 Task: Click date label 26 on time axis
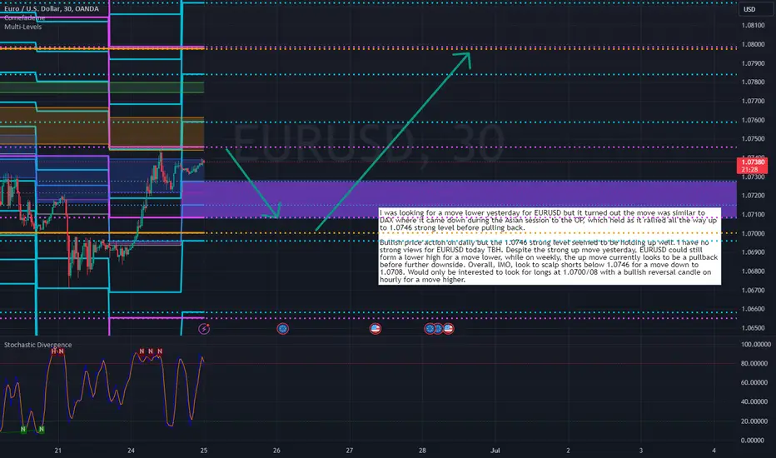pos(276,451)
